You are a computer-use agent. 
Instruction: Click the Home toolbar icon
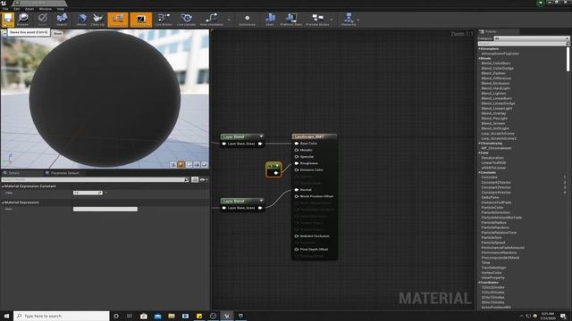point(81,20)
